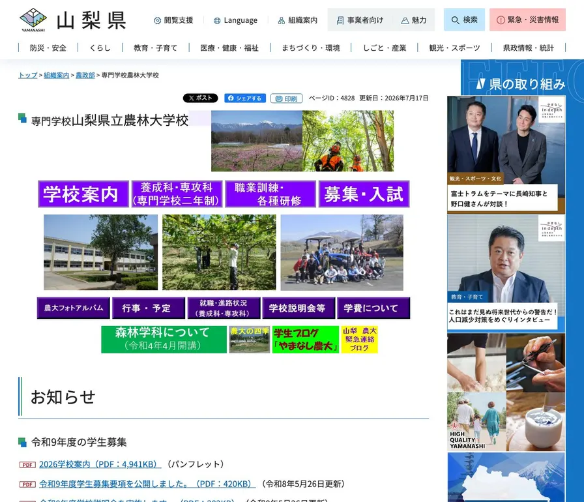Select the 事業者向け header tab

coord(360,20)
